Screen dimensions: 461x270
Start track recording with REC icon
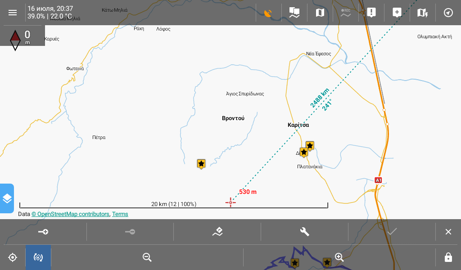click(x=346, y=13)
